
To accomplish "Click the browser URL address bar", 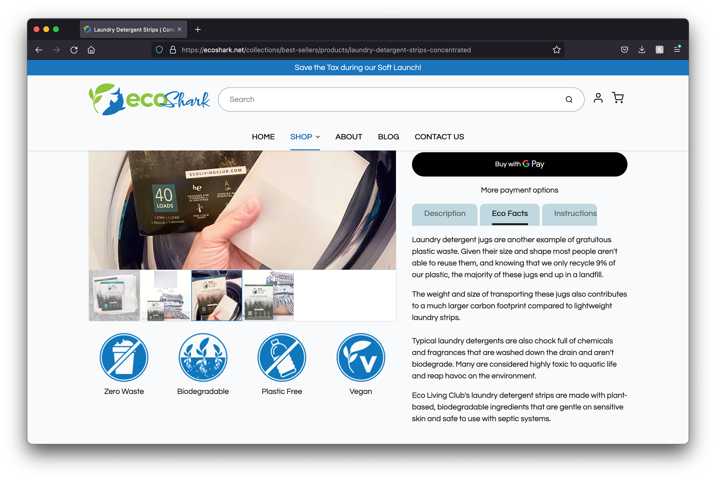I will (x=358, y=50).
